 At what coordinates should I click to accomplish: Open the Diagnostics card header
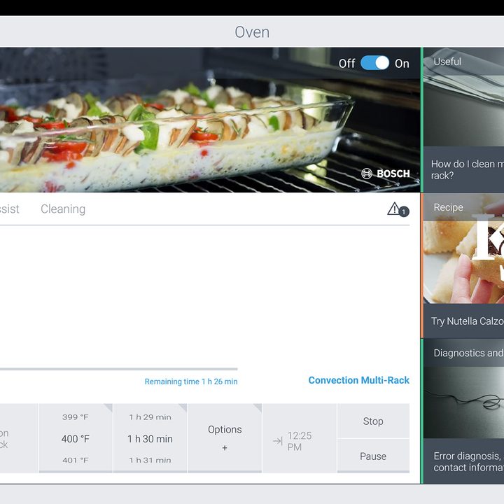pyautogui.click(x=463, y=353)
